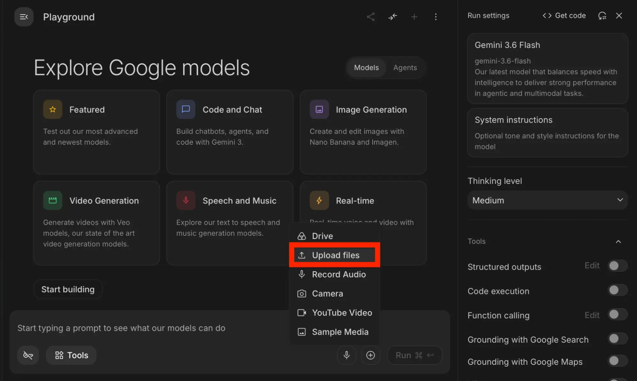
Task: Click the crossed-out key icon in prompt bar
Action: [28, 355]
